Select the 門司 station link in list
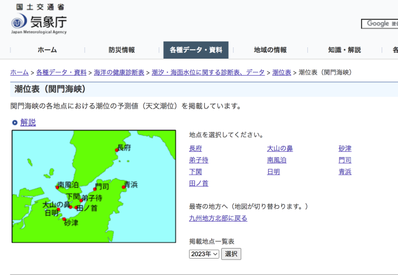The height and width of the screenshot is (275, 398). [x=345, y=160]
